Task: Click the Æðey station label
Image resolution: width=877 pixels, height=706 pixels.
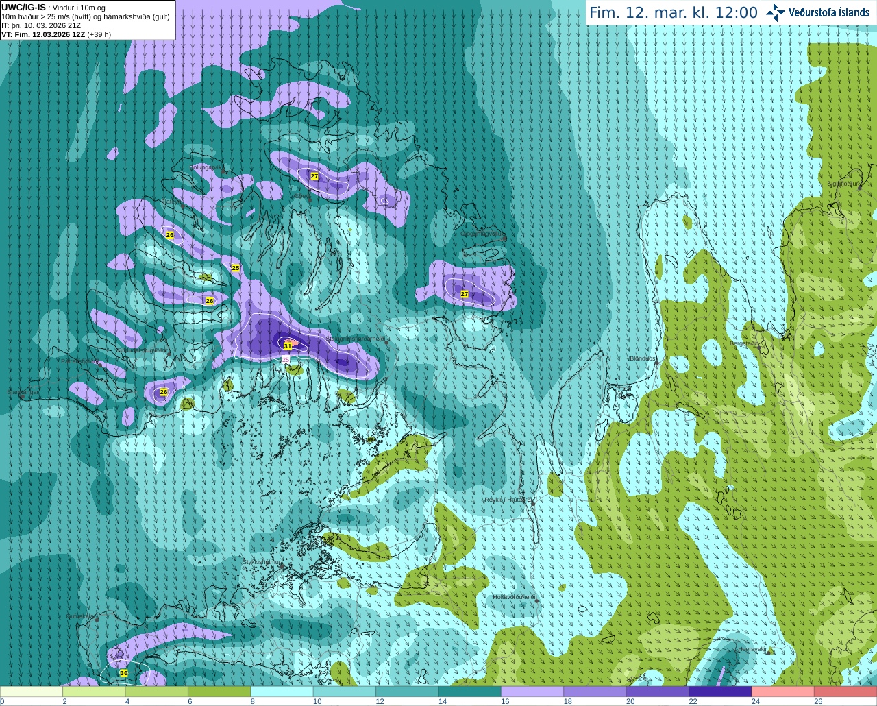Action: click(x=302, y=197)
